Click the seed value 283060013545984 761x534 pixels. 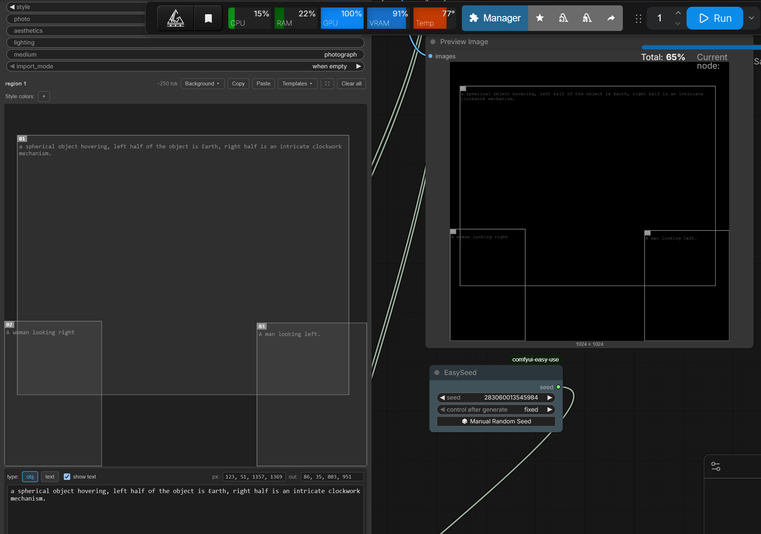511,397
